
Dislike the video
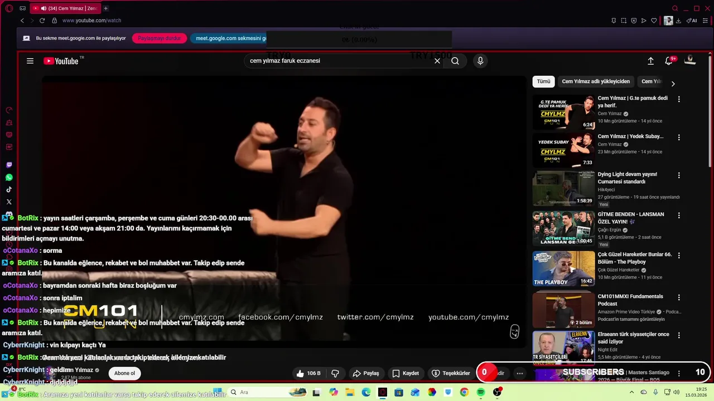pyautogui.click(x=335, y=373)
